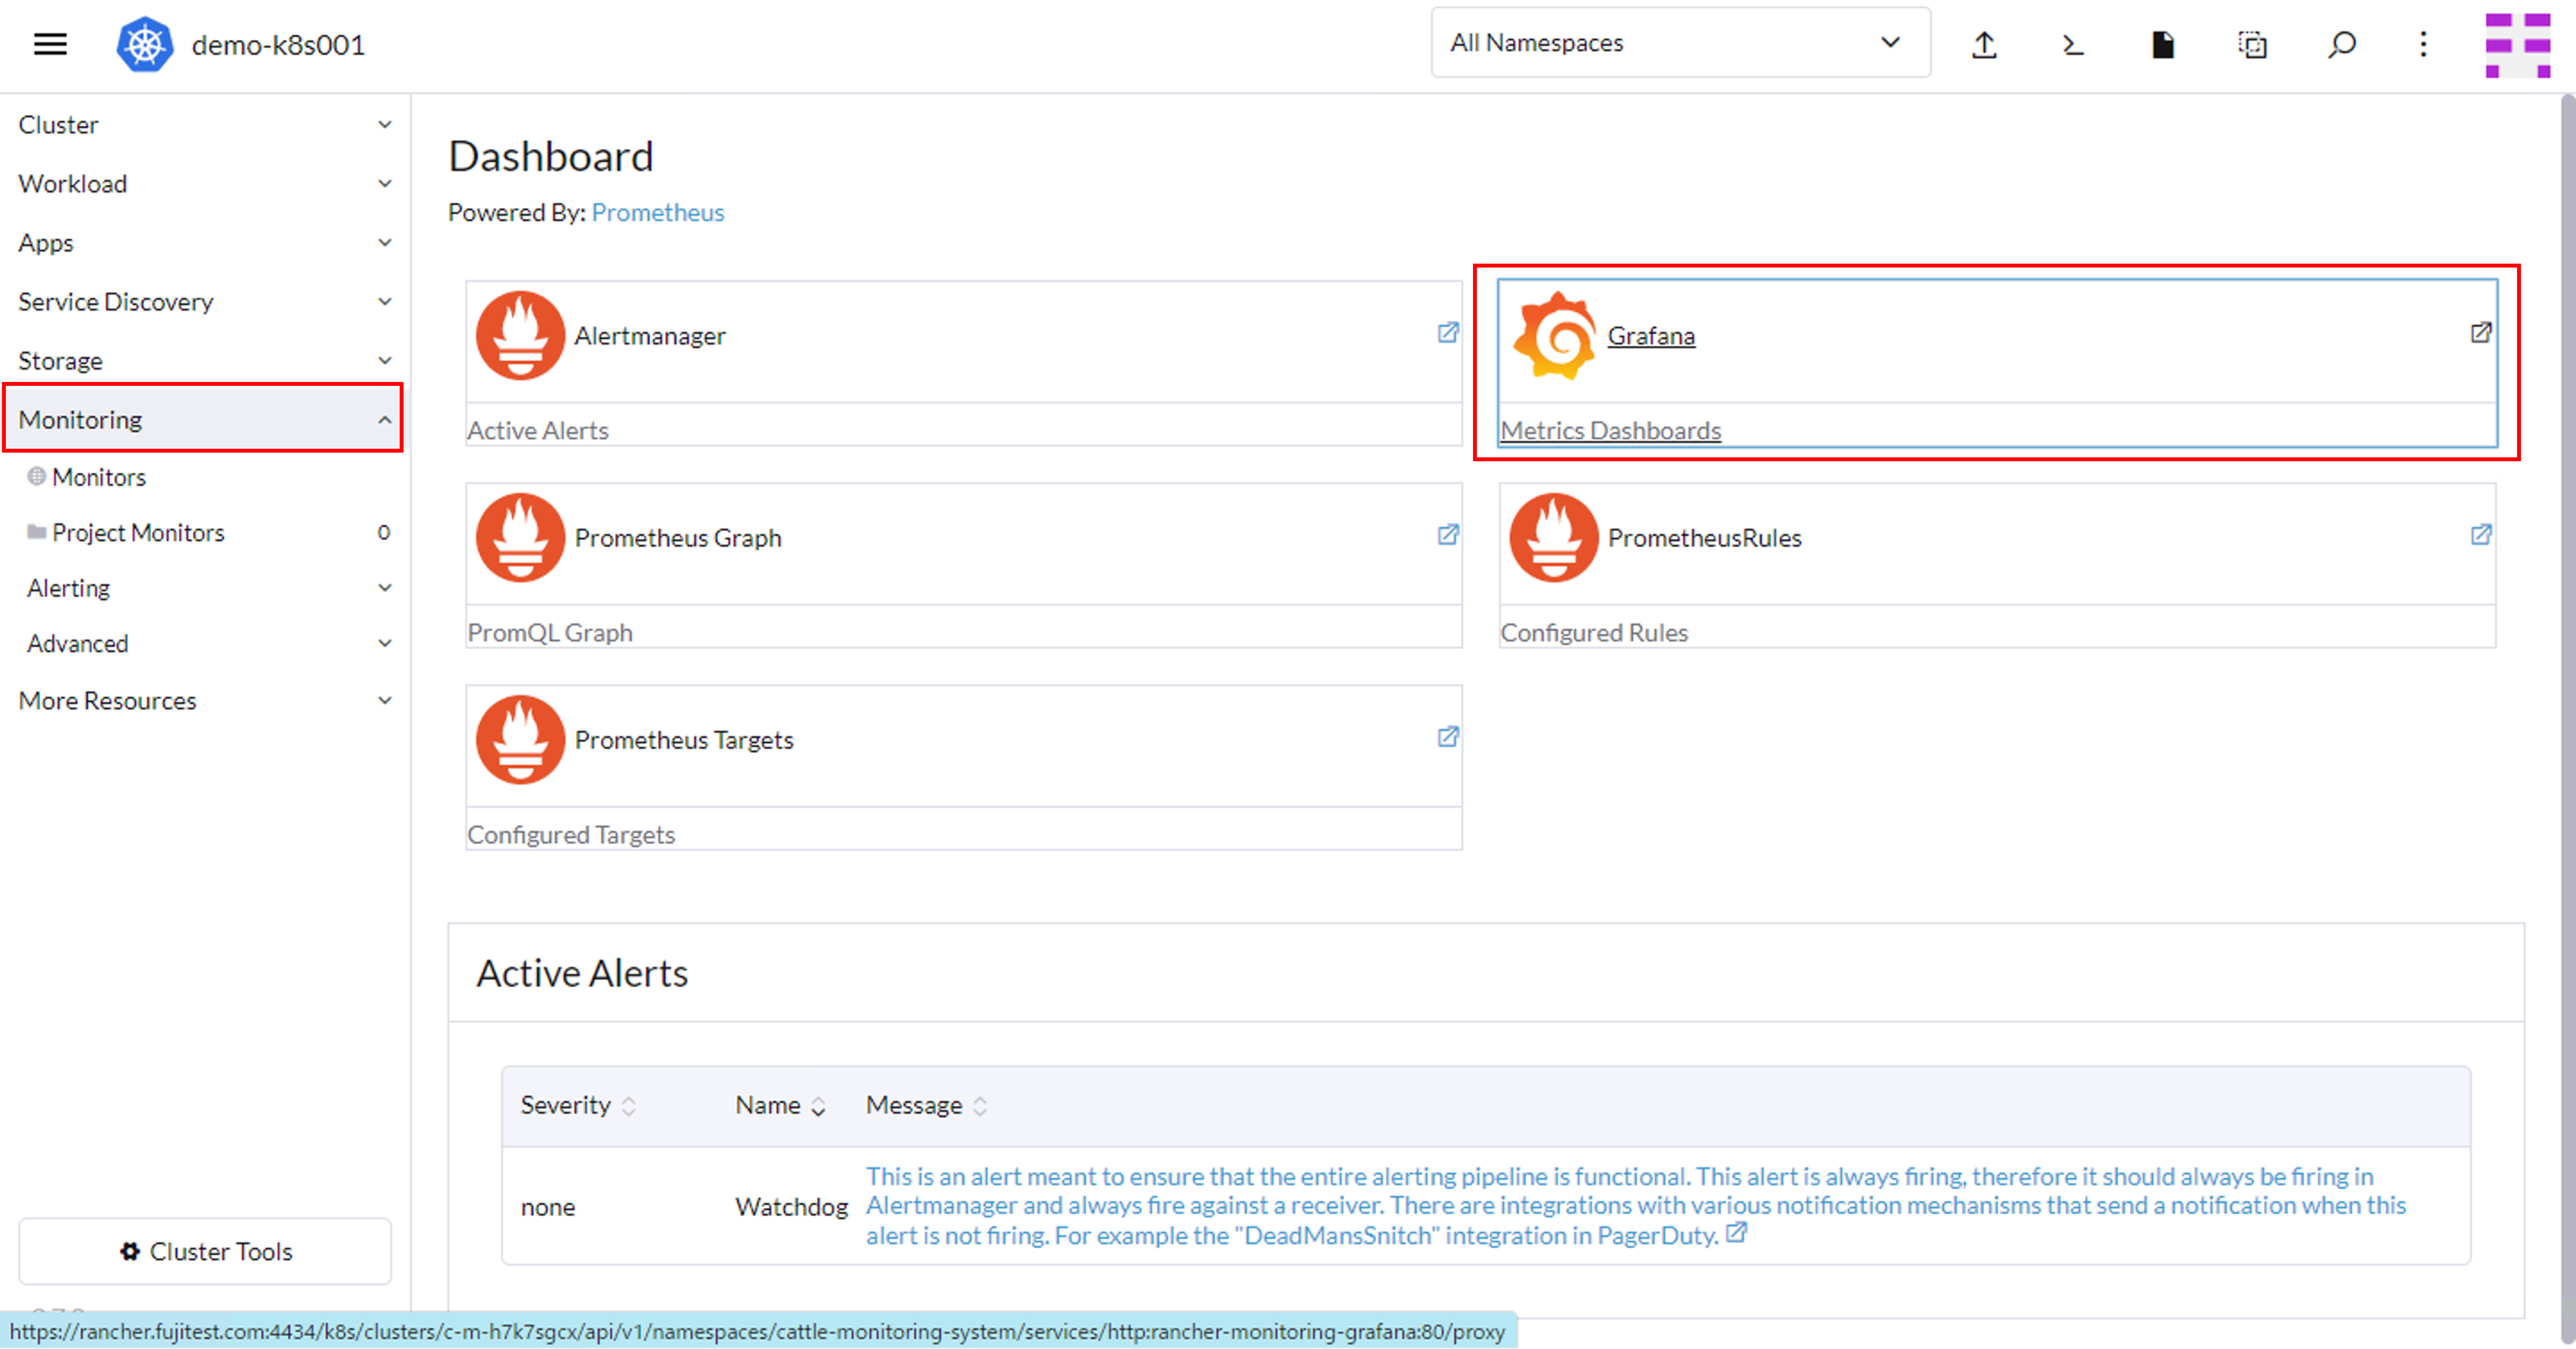The width and height of the screenshot is (2576, 1349).
Task: Open Prometheus Targets external link icon
Action: [x=1448, y=736]
